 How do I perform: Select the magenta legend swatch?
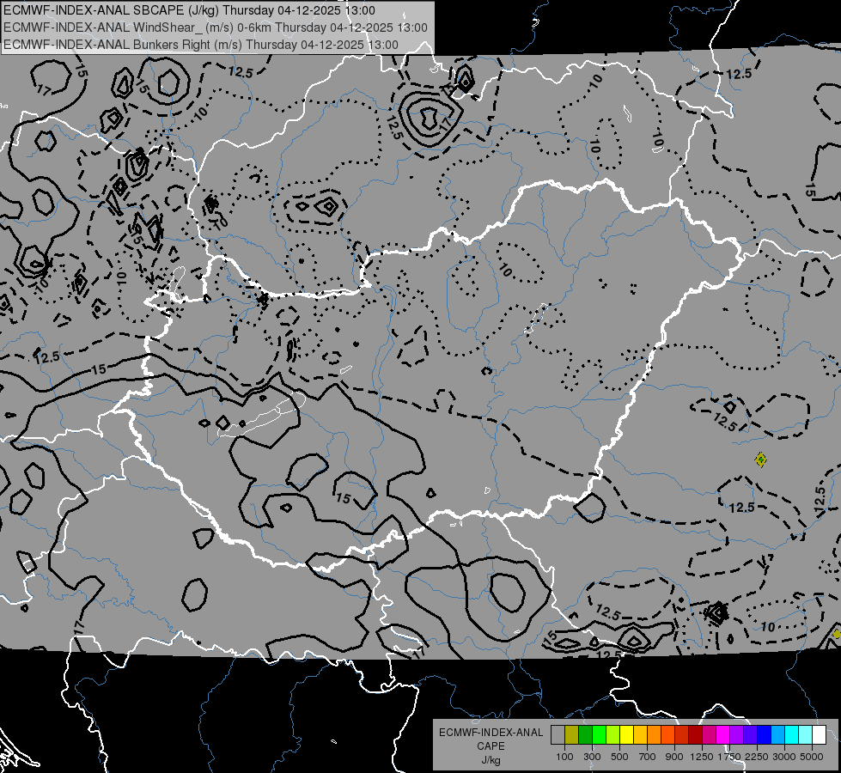point(723,735)
